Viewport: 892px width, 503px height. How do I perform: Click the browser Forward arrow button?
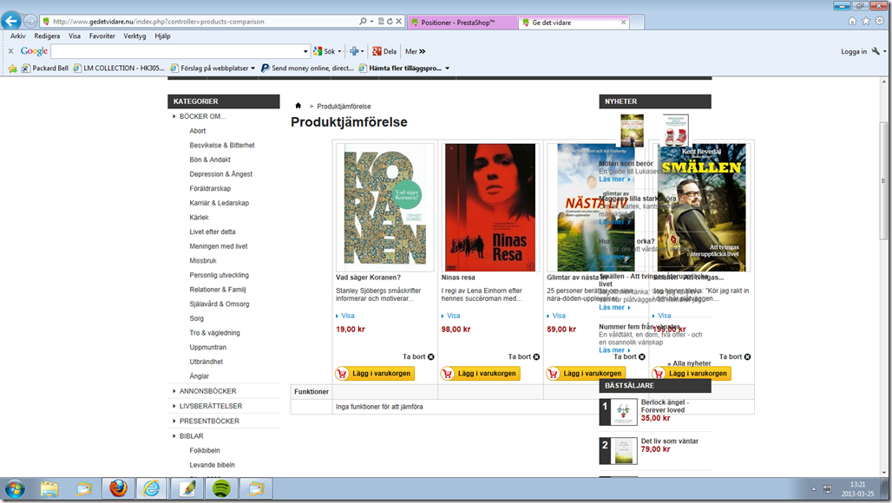30,22
